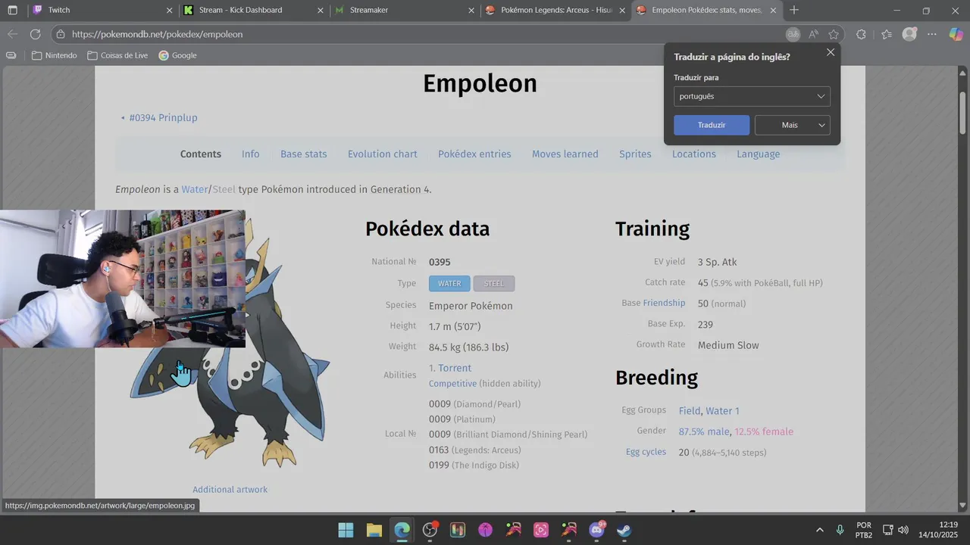
Task: Open Edge settings and more menu
Action: click(x=932, y=34)
